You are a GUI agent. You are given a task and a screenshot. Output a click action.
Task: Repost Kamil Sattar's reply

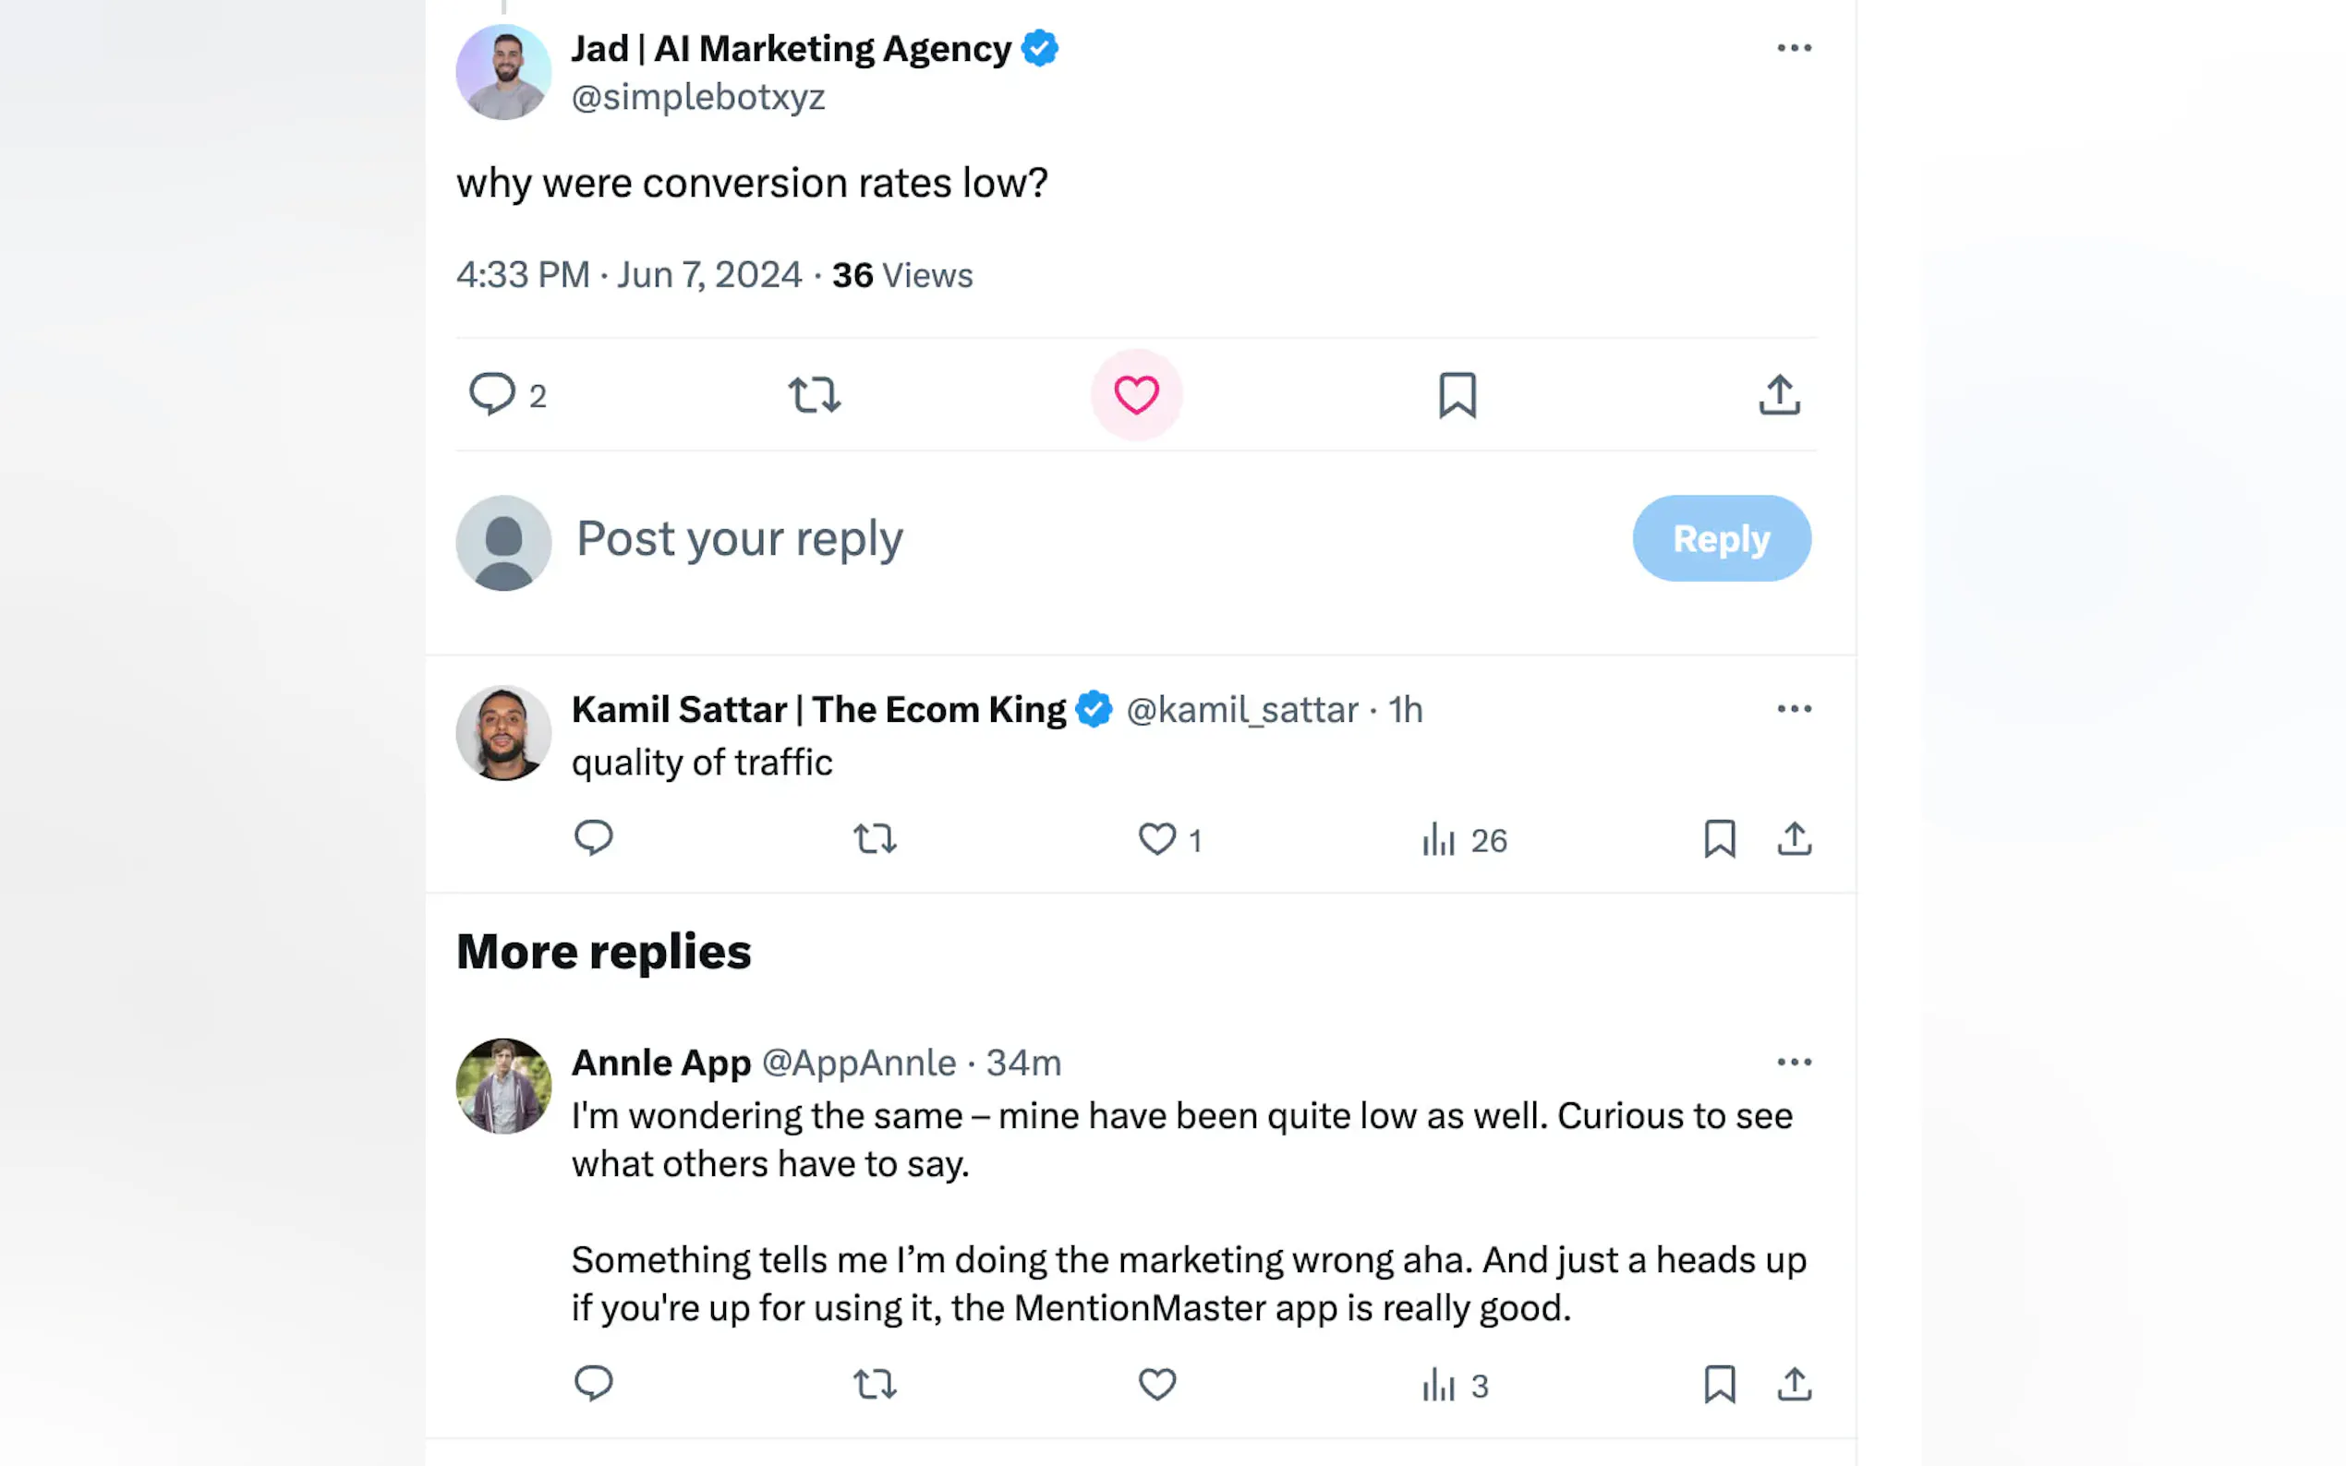(x=874, y=838)
